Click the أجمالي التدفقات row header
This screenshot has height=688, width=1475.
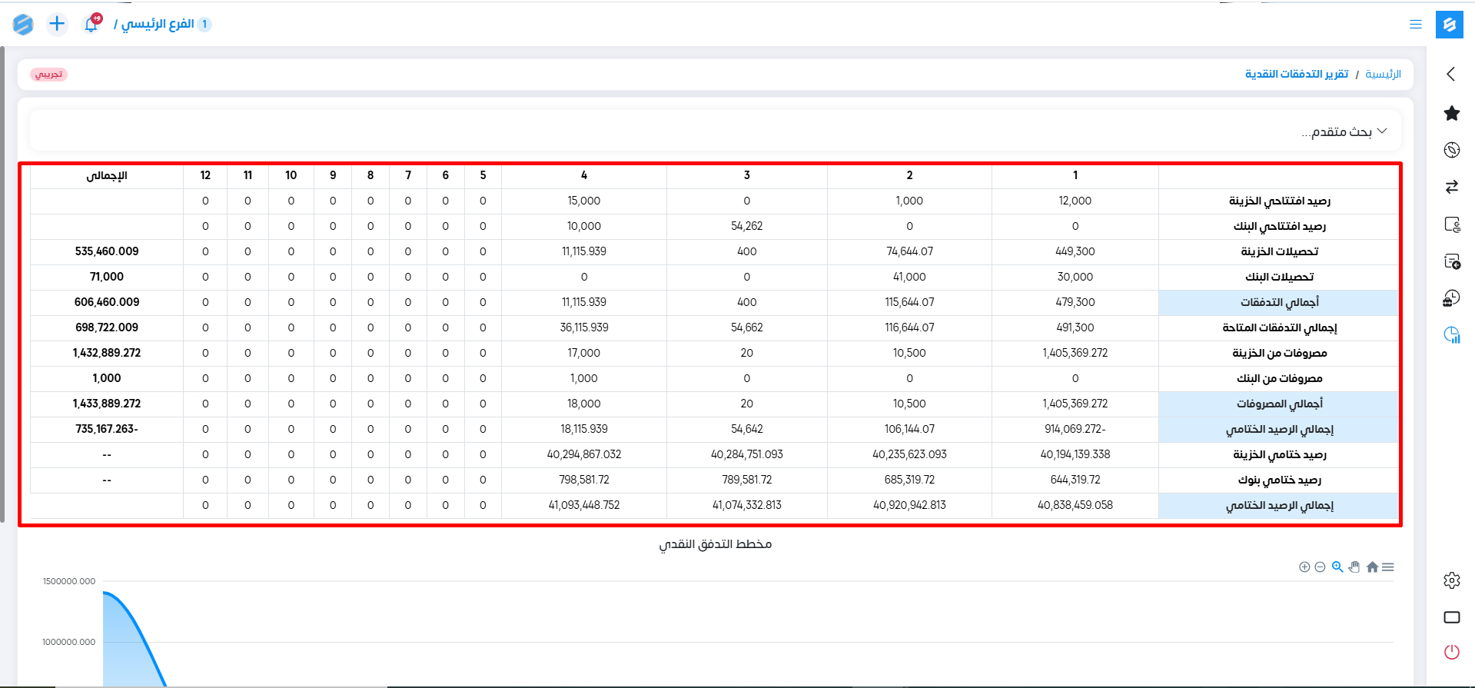tap(1279, 303)
